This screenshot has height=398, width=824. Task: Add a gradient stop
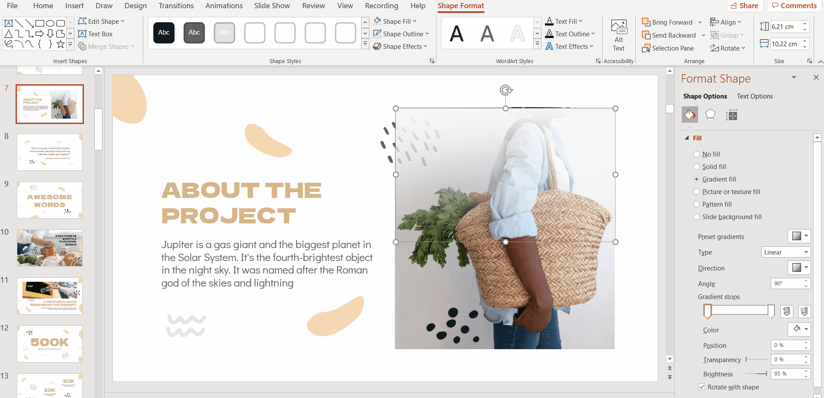(x=787, y=311)
